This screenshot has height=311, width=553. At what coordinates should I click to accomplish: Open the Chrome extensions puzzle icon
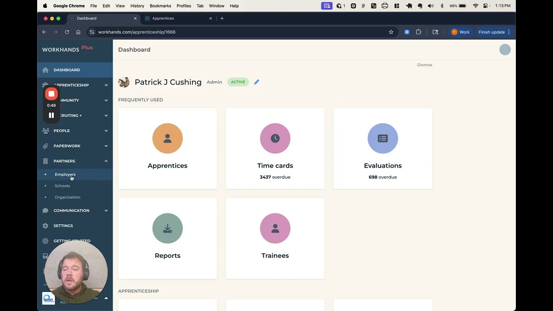(x=418, y=32)
